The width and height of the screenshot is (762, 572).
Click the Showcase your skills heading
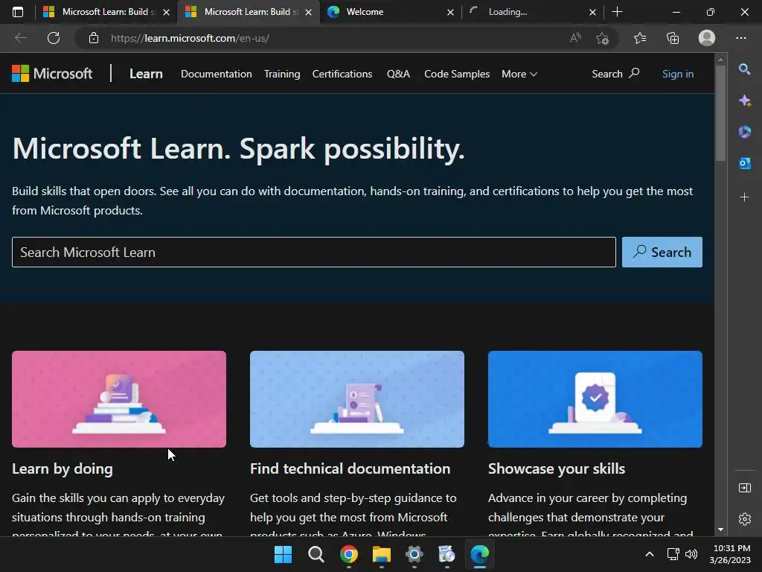tap(557, 469)
